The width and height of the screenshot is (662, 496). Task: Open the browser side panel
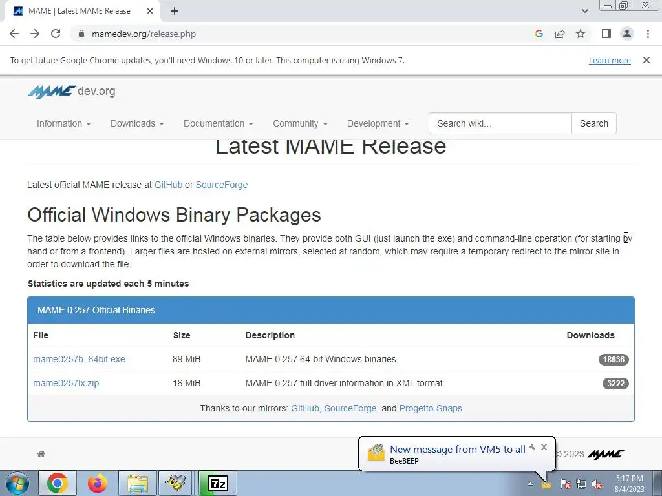tap(606, 34)
